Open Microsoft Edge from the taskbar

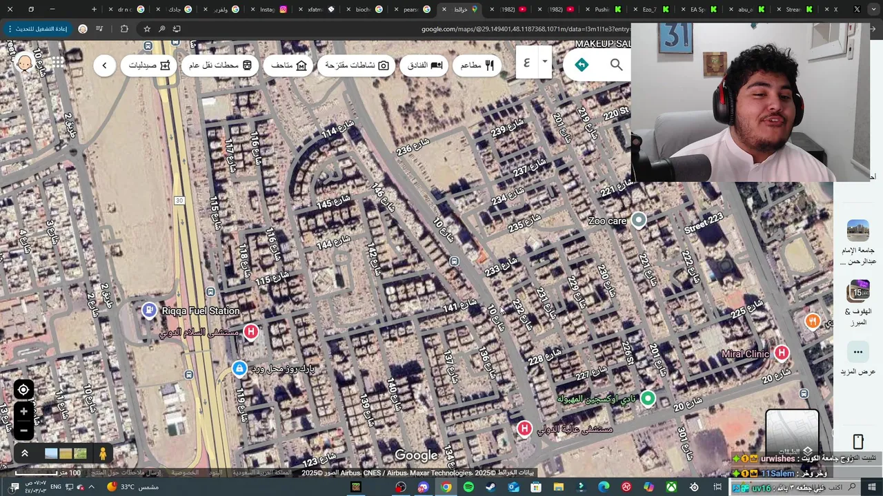[x=604, y=487]
